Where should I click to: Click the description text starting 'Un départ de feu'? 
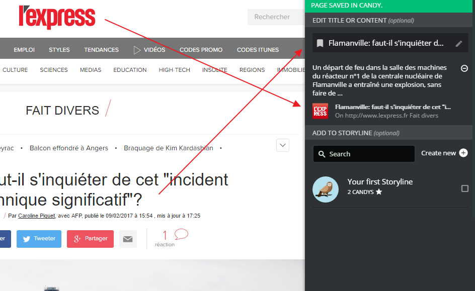tap(379, 80)
